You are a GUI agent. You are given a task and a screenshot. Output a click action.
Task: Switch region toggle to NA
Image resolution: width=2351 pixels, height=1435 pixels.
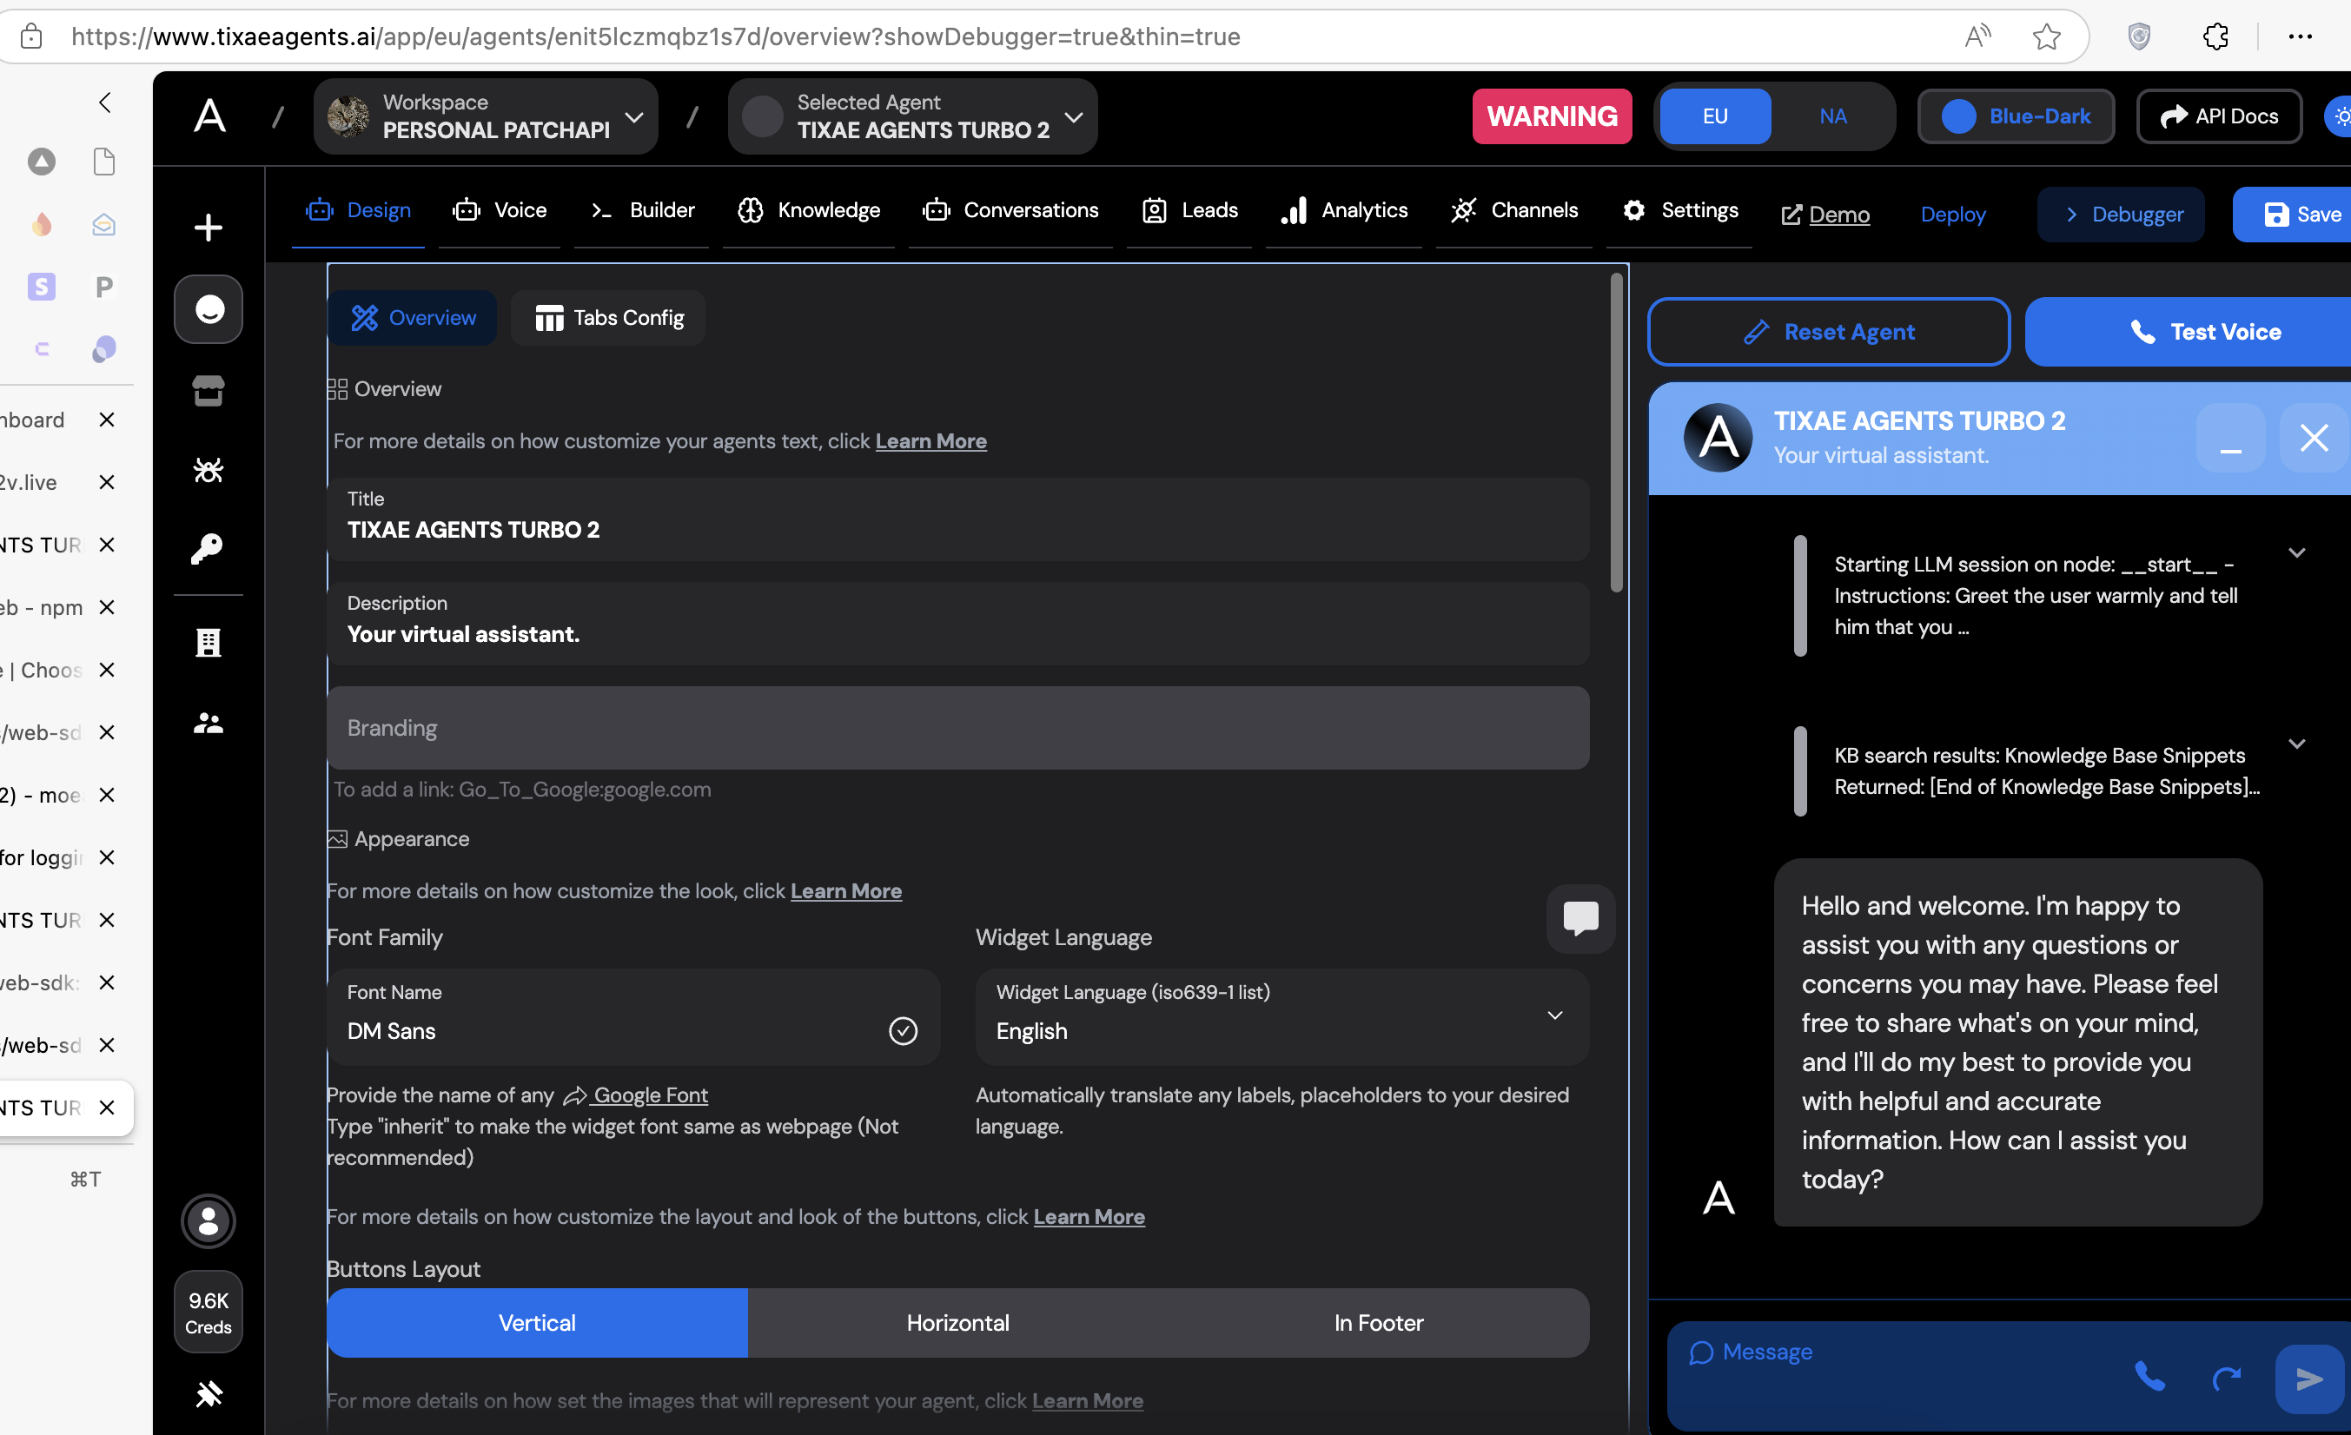[x=1832, y=116]
